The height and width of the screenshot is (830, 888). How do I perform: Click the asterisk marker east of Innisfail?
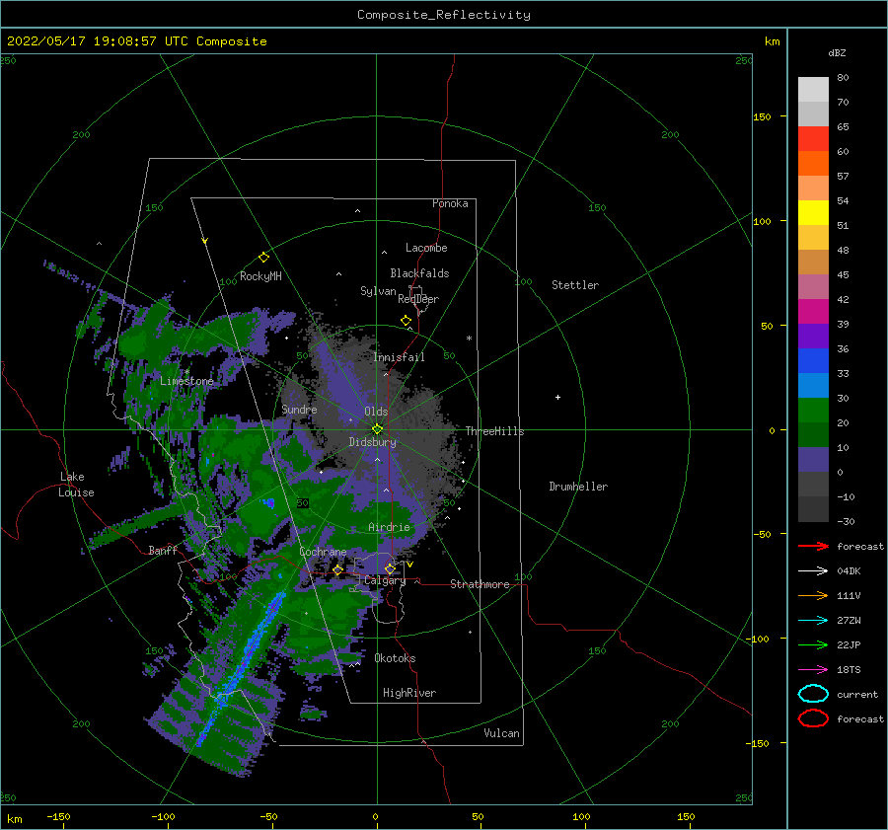point(469,339)
